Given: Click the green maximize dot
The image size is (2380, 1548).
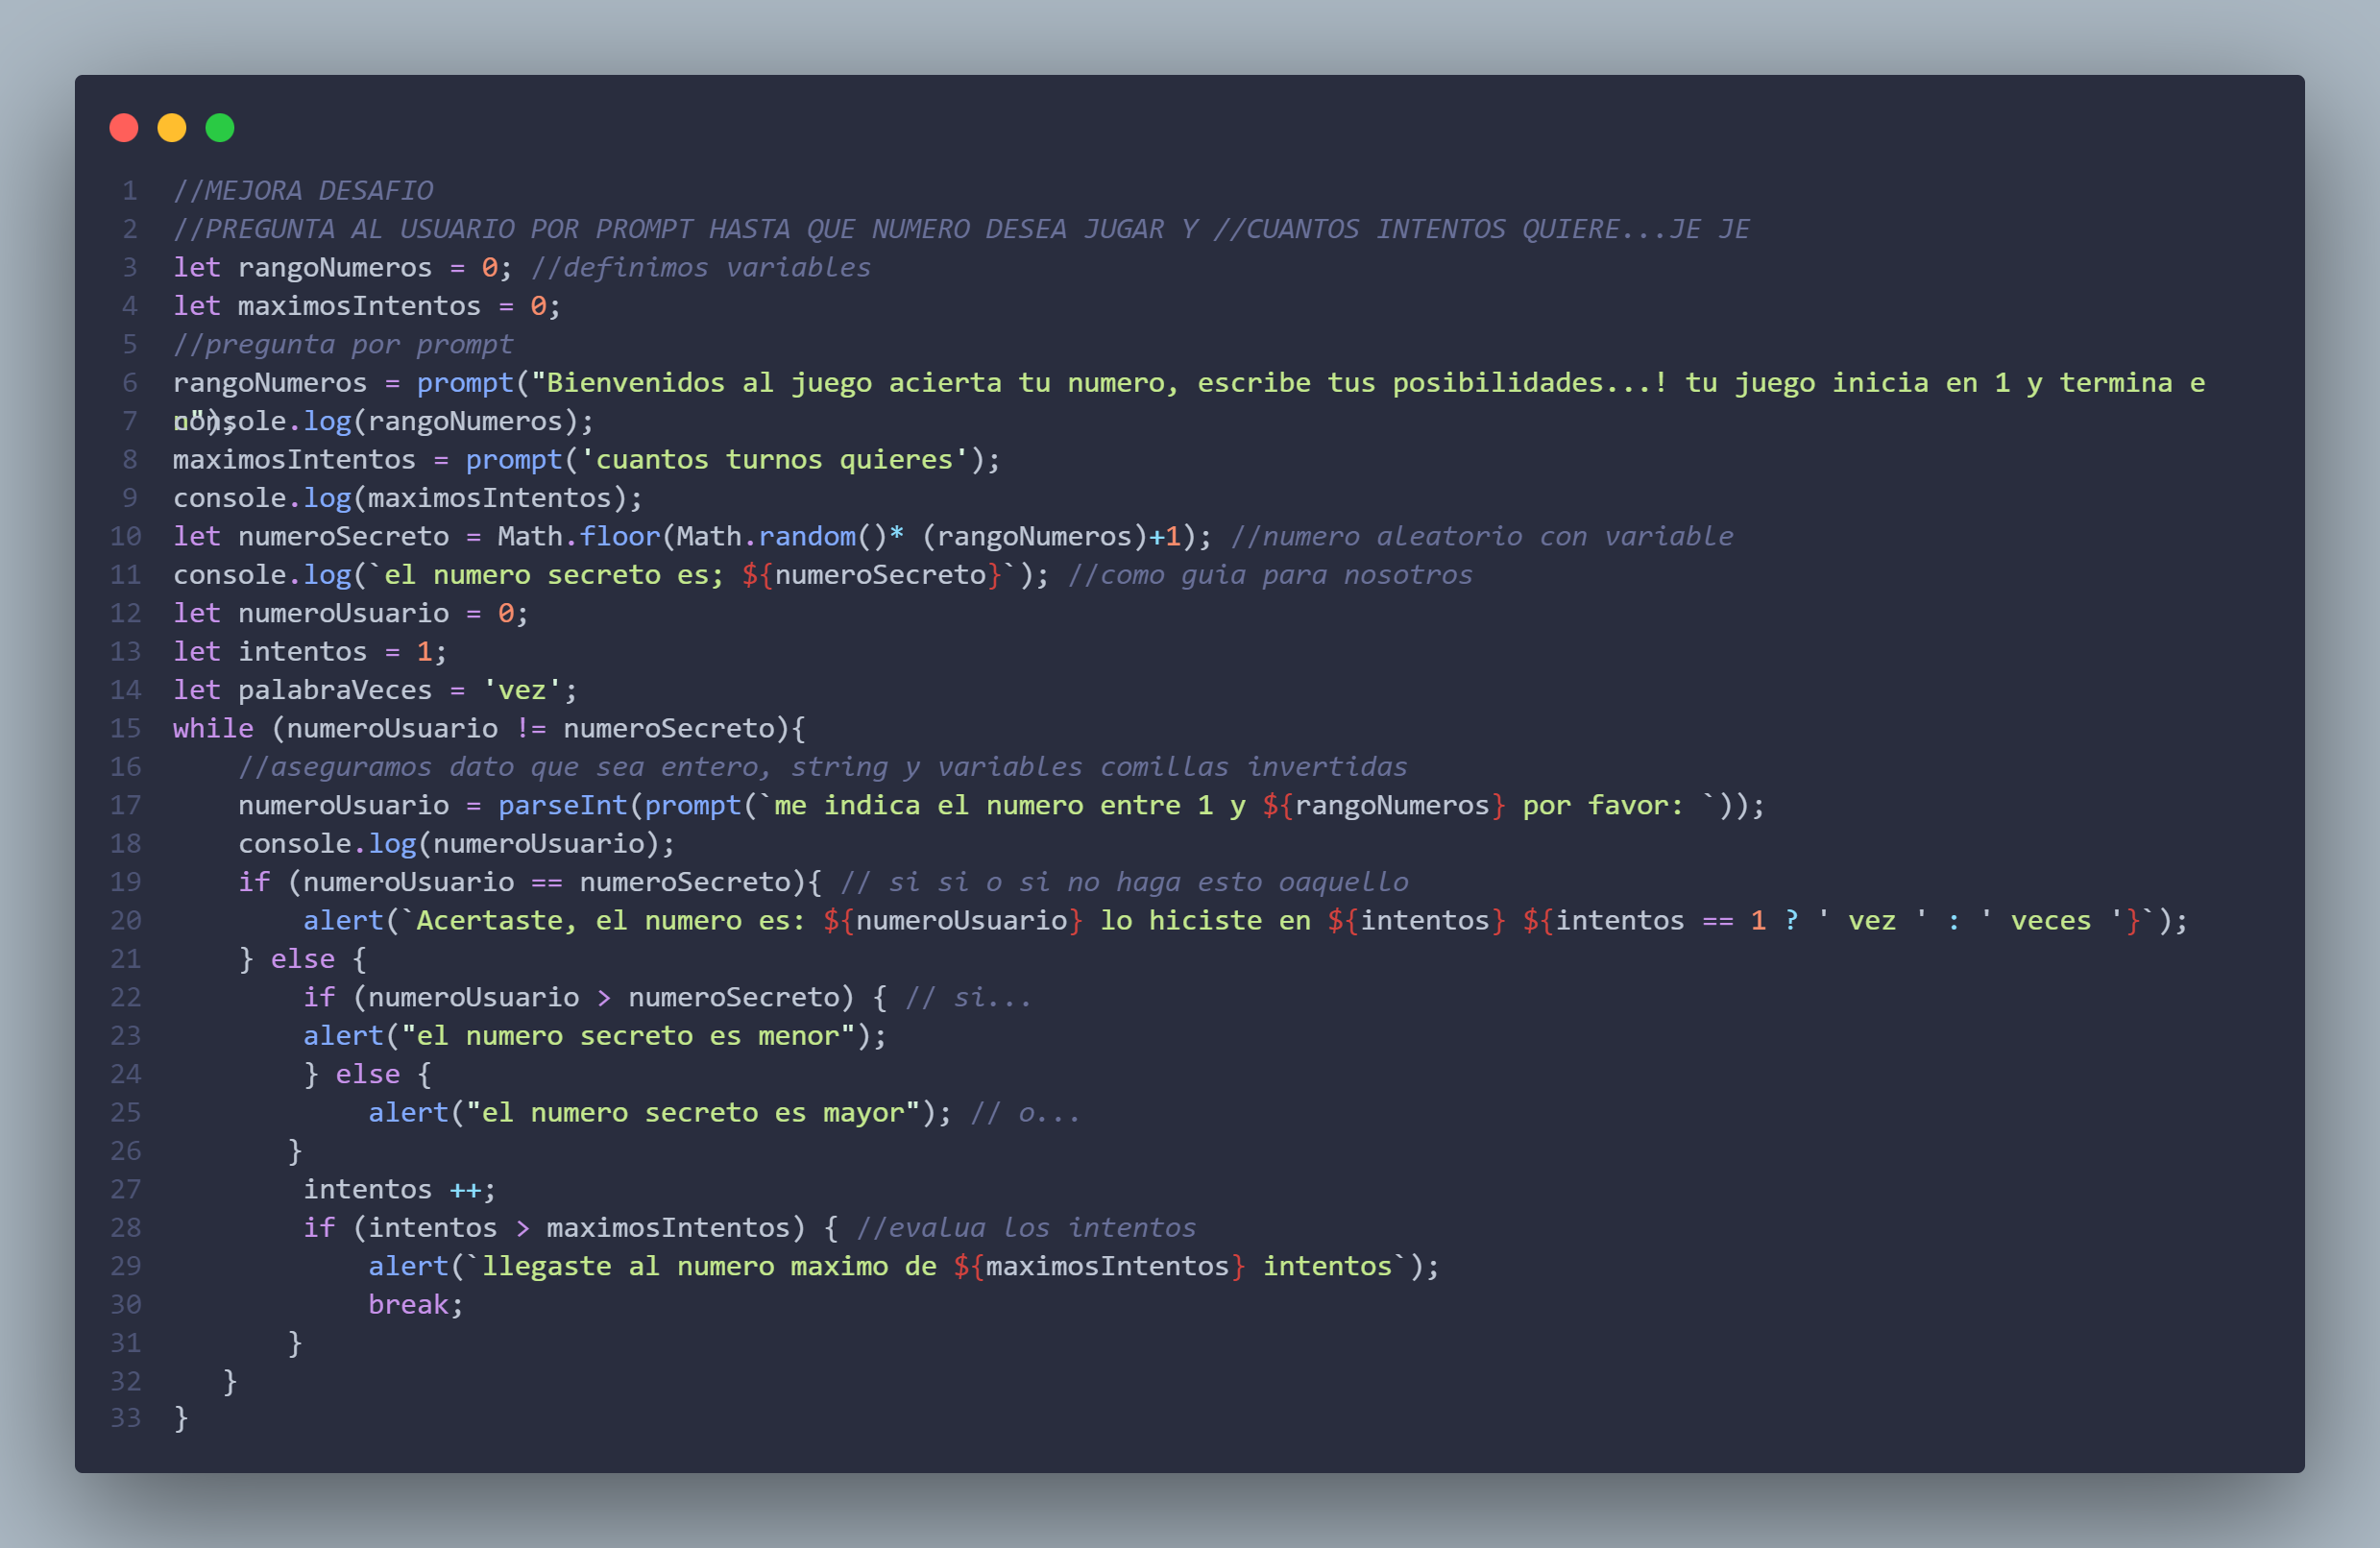Looking at the screenshot, I should (x=220, y=128).
